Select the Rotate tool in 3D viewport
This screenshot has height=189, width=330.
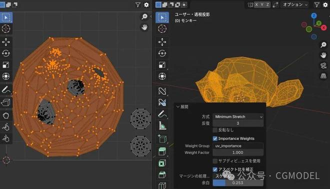pyautogui.click(x=162, y=53)
